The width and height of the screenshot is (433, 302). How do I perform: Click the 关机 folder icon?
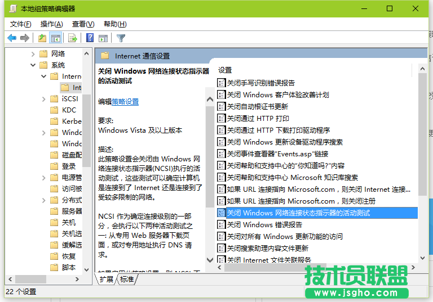click(54, 222)
